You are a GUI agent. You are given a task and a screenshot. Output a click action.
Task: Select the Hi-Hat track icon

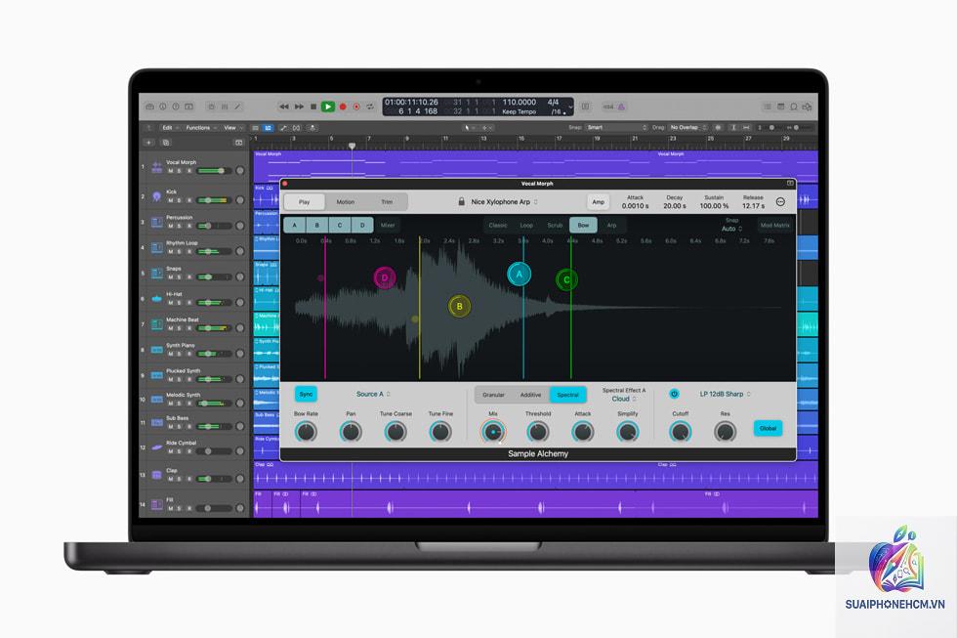157,299
